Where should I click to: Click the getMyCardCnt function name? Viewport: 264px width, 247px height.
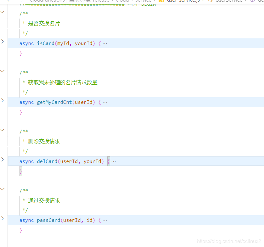coord(54,102)
